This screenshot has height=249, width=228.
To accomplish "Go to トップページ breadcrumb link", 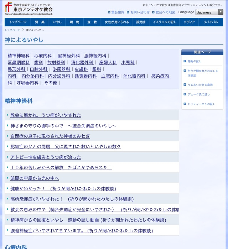I will click(12, 30).
